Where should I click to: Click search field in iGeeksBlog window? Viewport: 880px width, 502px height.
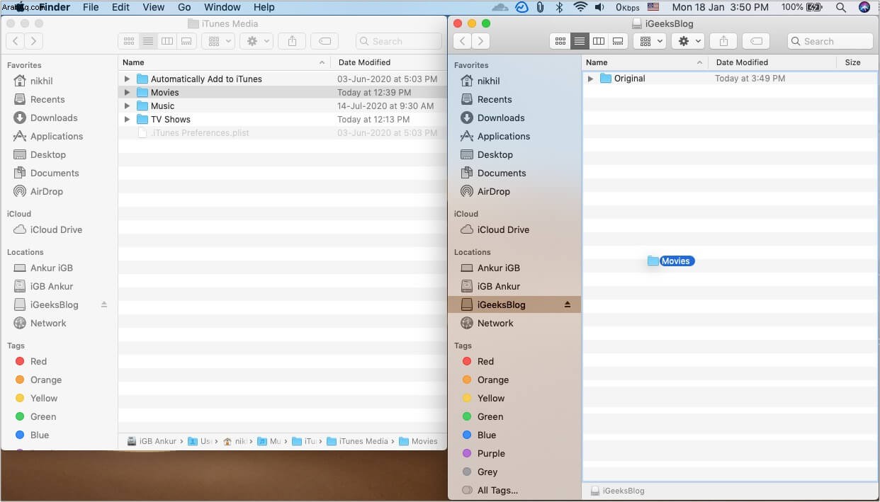coord(830,41)
